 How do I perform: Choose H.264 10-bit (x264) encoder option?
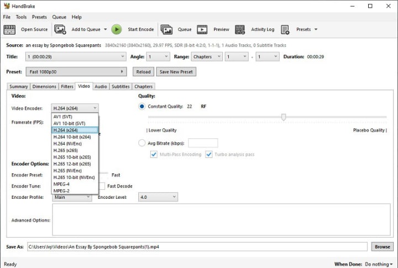coord(75,137)
